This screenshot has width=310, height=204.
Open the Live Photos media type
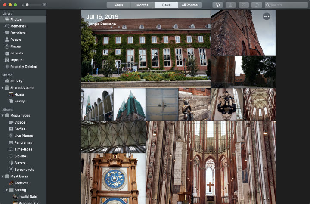[23, 136]
